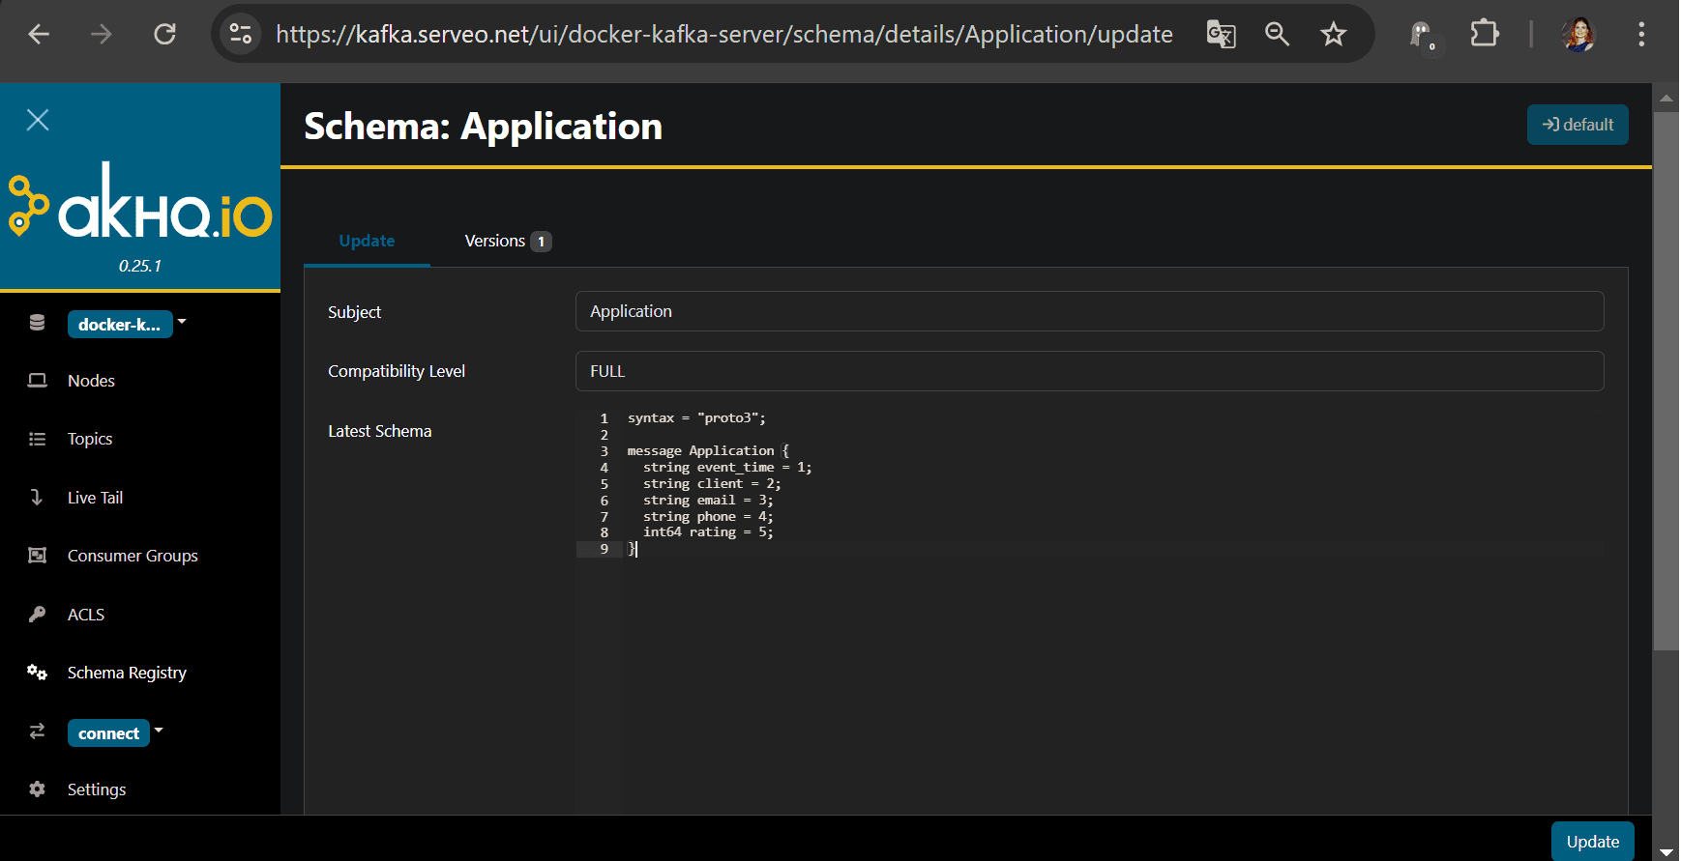Click into the Subject field
The width and height of the screenshot is (1681, 861).
(1089, 311)
